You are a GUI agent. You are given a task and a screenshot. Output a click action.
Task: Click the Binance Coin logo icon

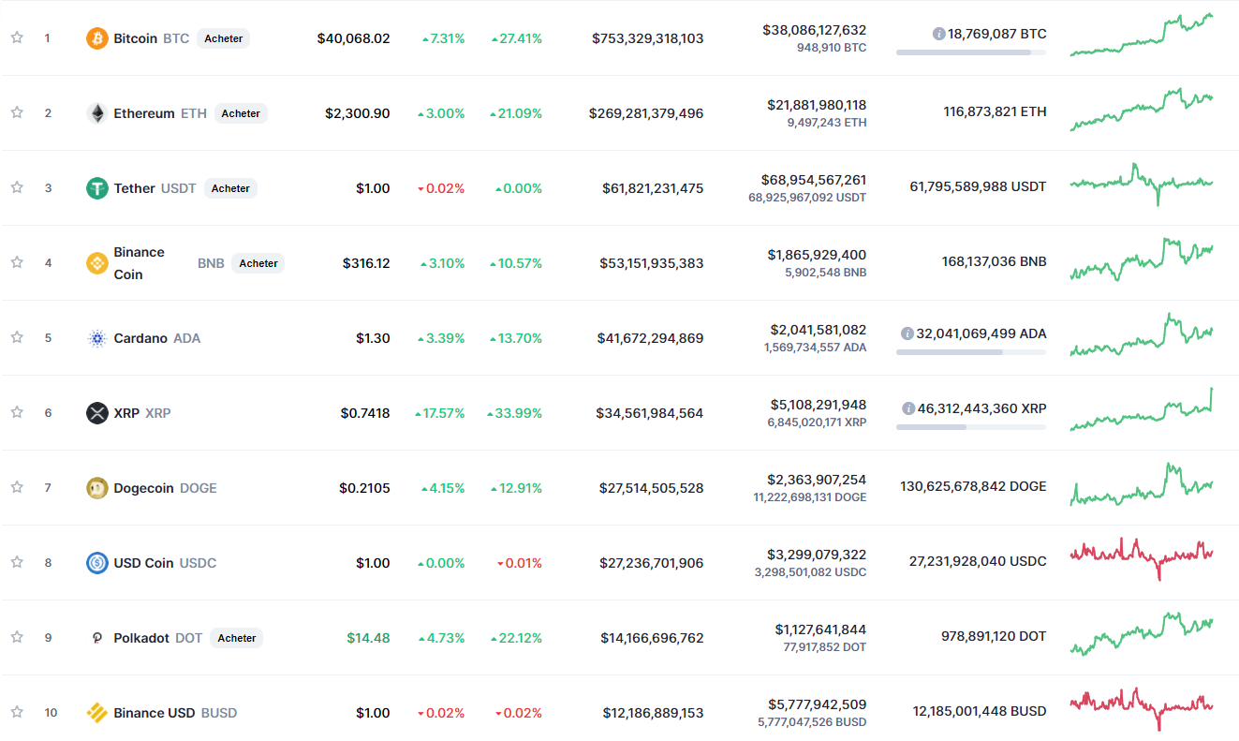coord(97,263)
